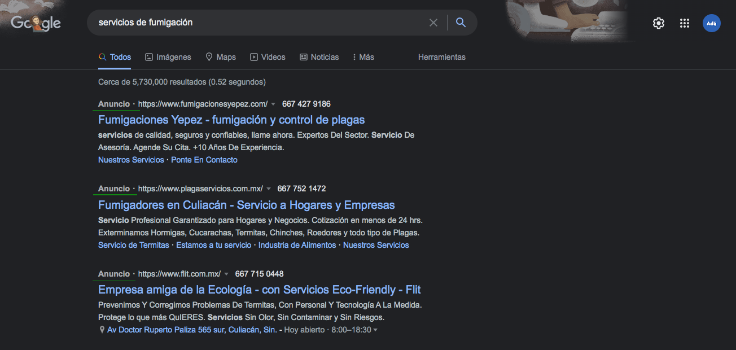736x350 pixels.
Task: Switch to the Noticias tab
Action: pyautogui.click(x=319, y=57)
